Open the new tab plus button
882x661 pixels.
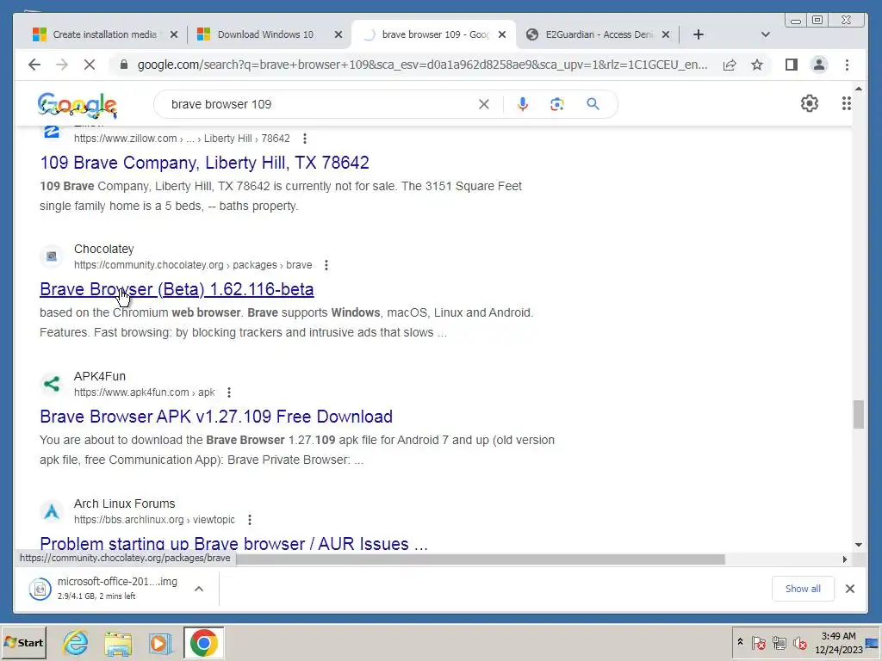[698, 34]
